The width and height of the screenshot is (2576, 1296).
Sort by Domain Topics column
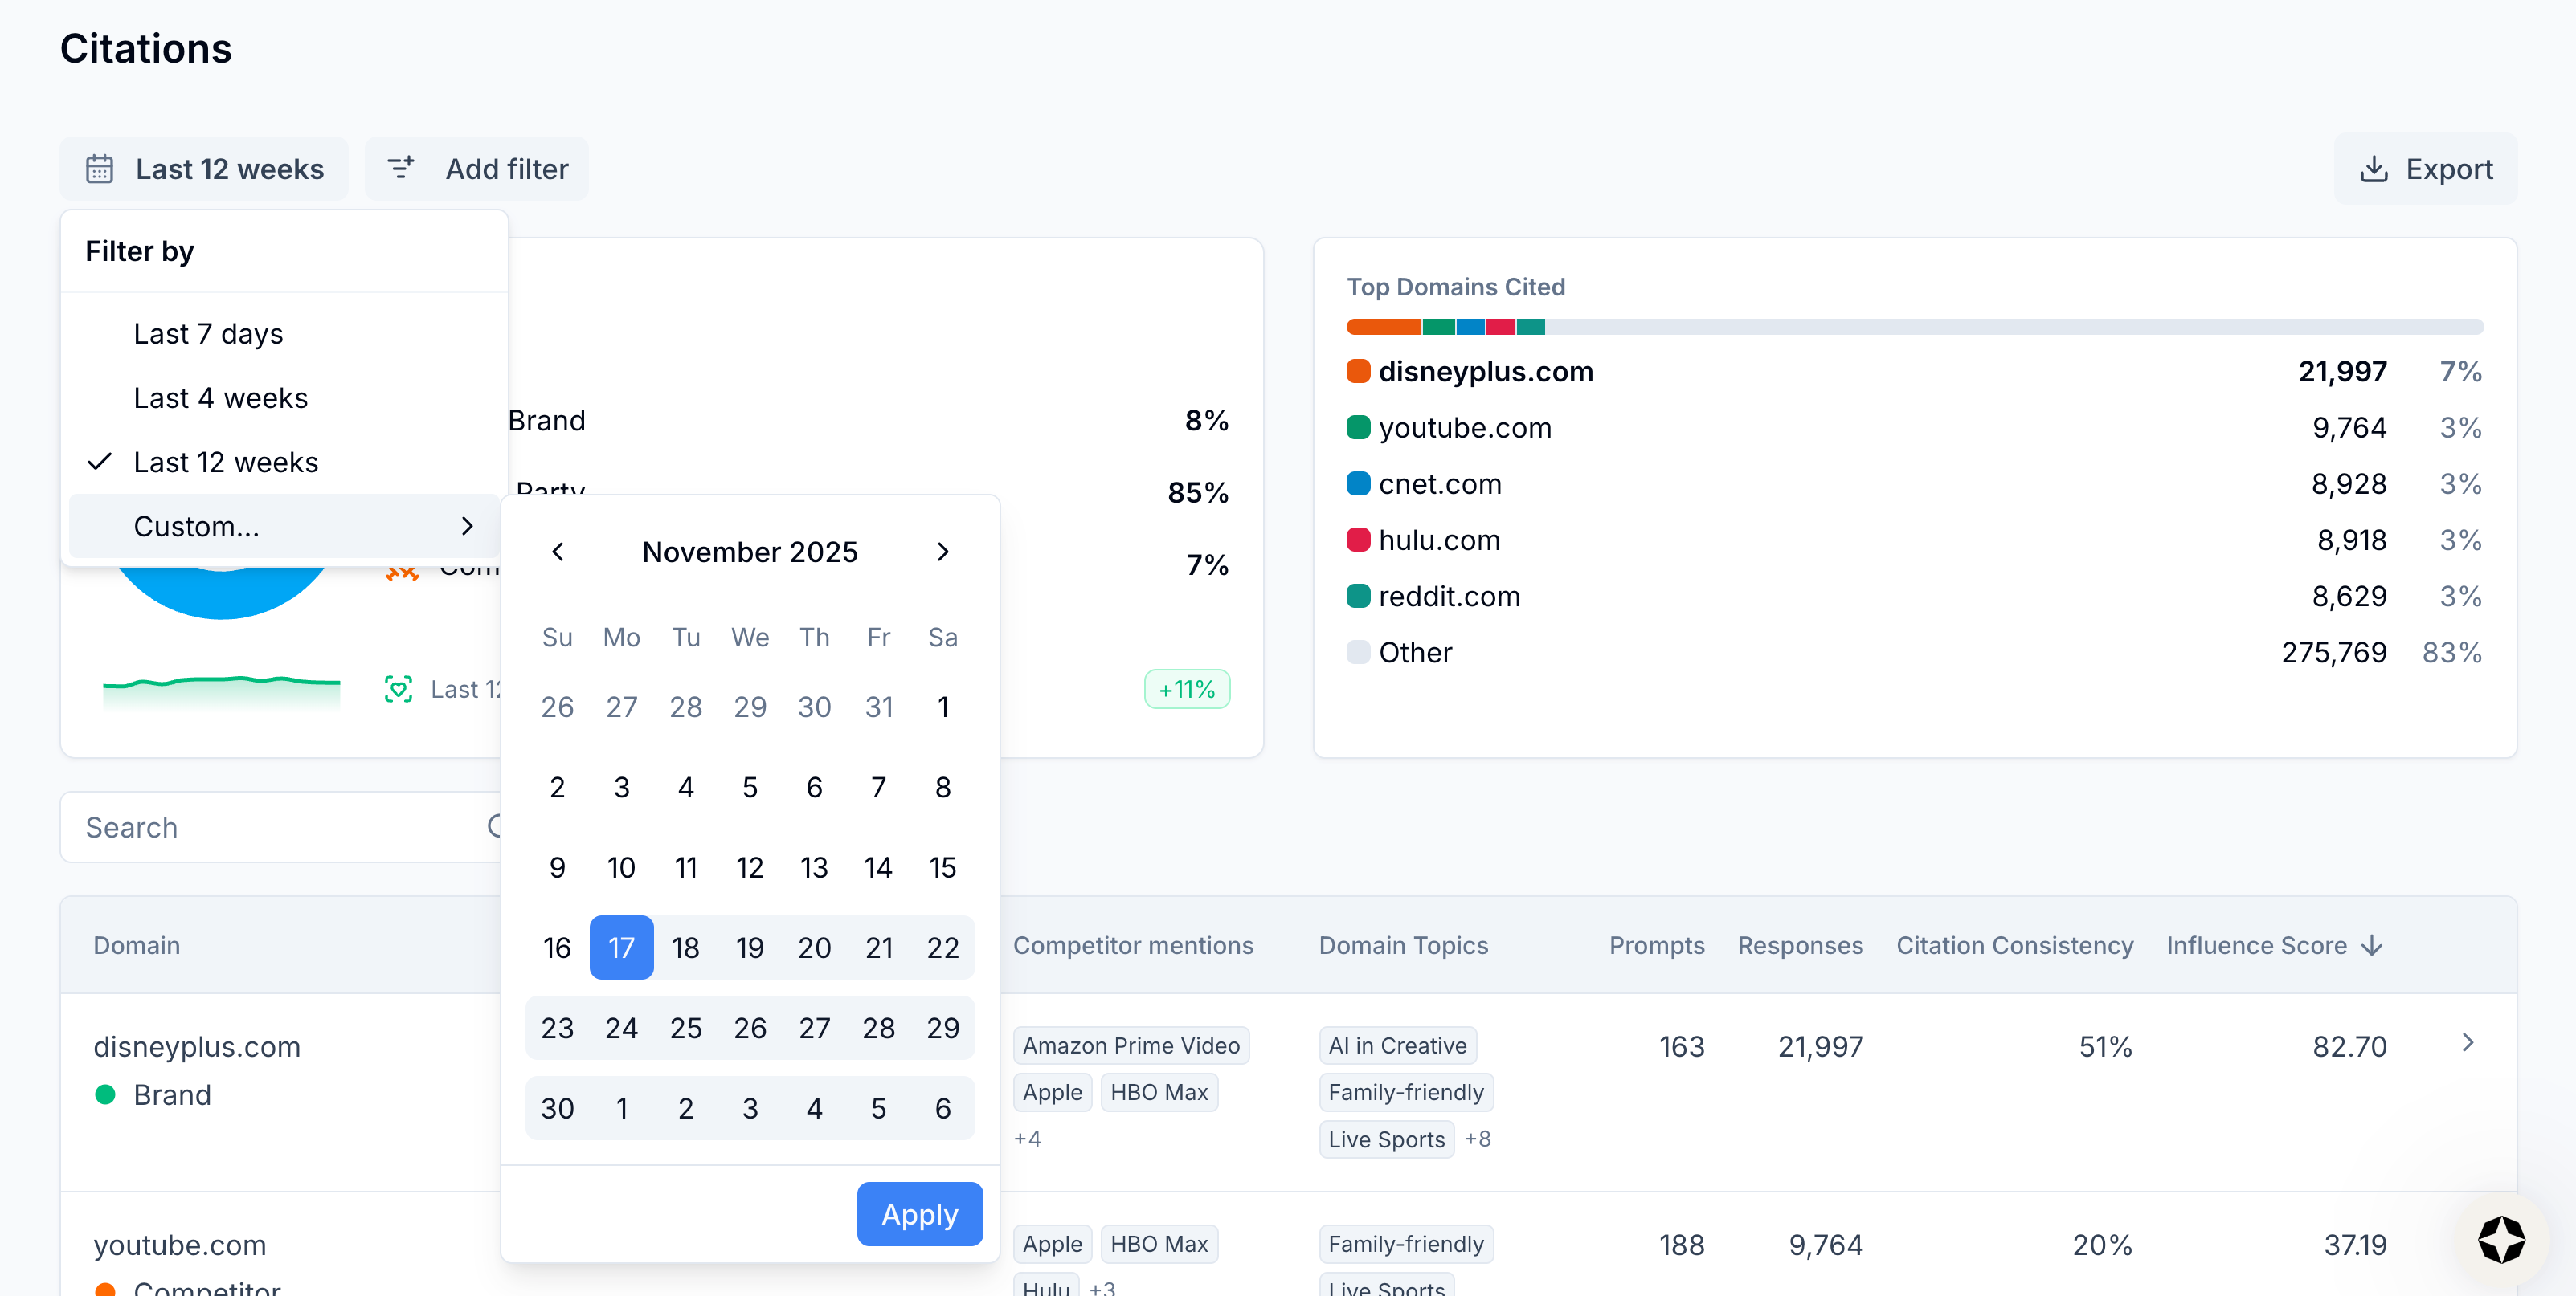(x=1403, y=945)
